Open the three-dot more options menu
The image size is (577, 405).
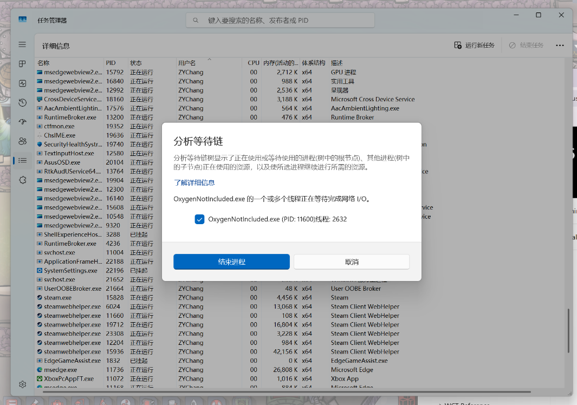pos(560,45)
